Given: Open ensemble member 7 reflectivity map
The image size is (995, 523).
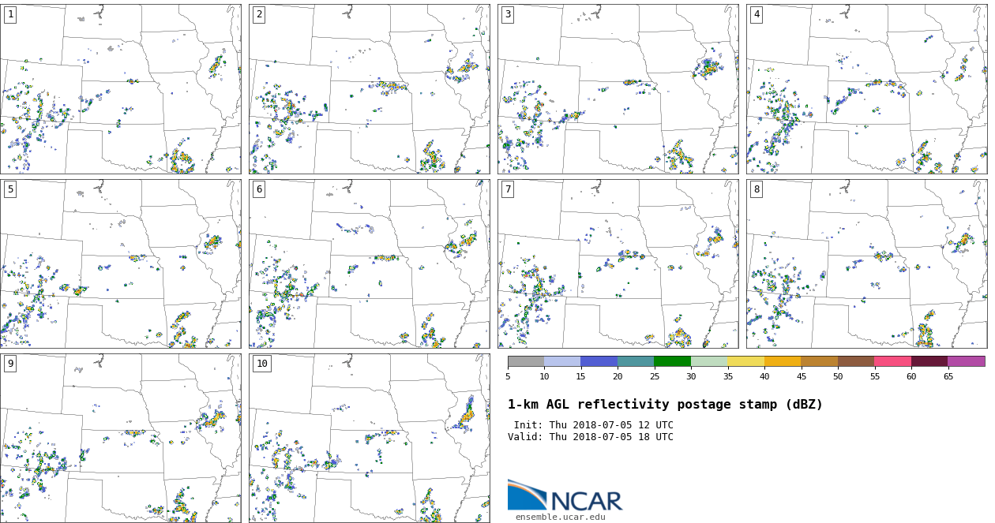Looking at the screenshot, I should pos(618,263).
